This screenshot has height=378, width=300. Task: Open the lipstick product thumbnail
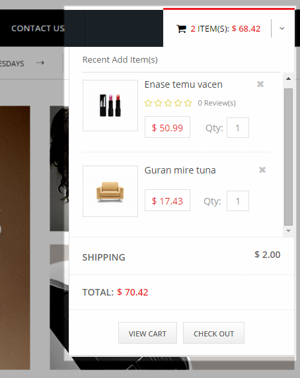[110, 106]
